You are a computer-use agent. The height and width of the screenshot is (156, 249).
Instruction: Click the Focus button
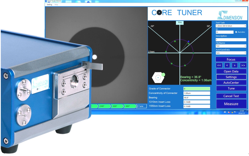(231, 59)
